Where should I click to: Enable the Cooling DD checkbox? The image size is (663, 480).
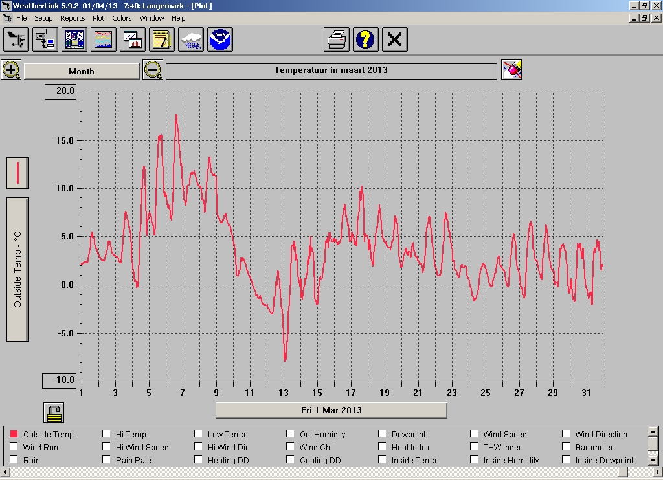[x=290, y=460]
